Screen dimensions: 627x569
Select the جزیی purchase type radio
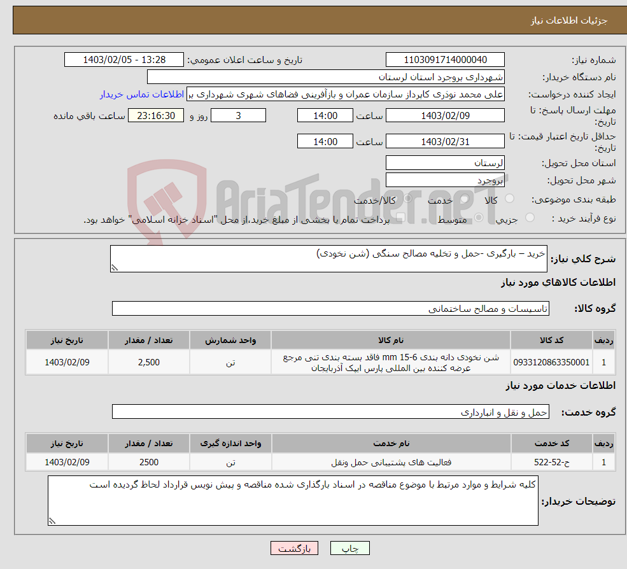[530, 218]
